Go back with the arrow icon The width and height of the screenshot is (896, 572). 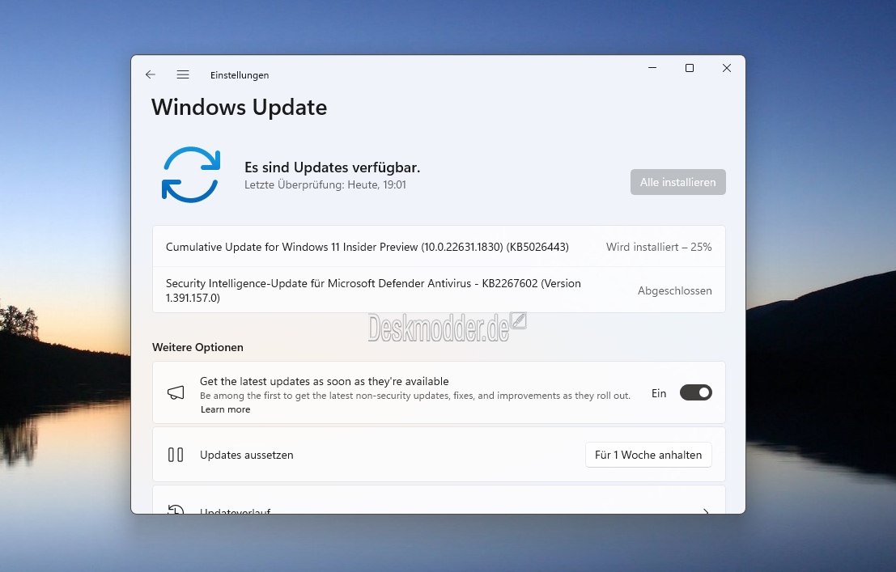click(151, 74)
